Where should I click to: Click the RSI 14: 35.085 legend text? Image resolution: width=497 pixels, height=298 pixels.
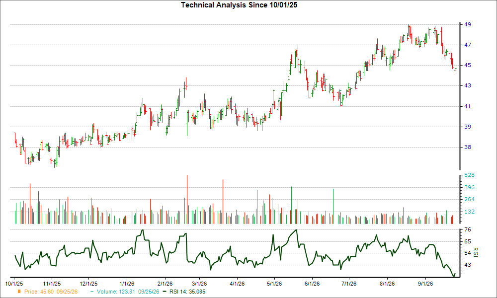point(187,292)
